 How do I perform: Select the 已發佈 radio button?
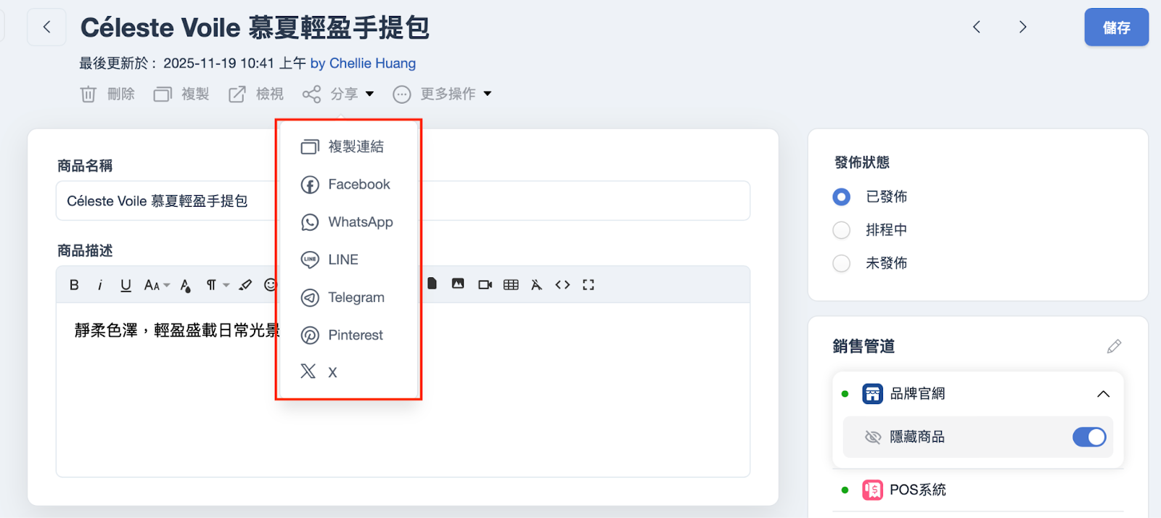click(841, 197)
